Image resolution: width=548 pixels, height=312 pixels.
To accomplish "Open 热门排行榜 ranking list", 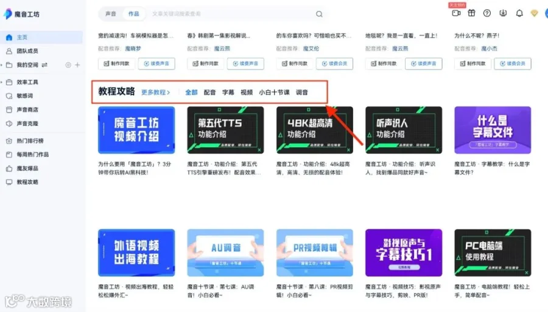I will click(30, 141).
